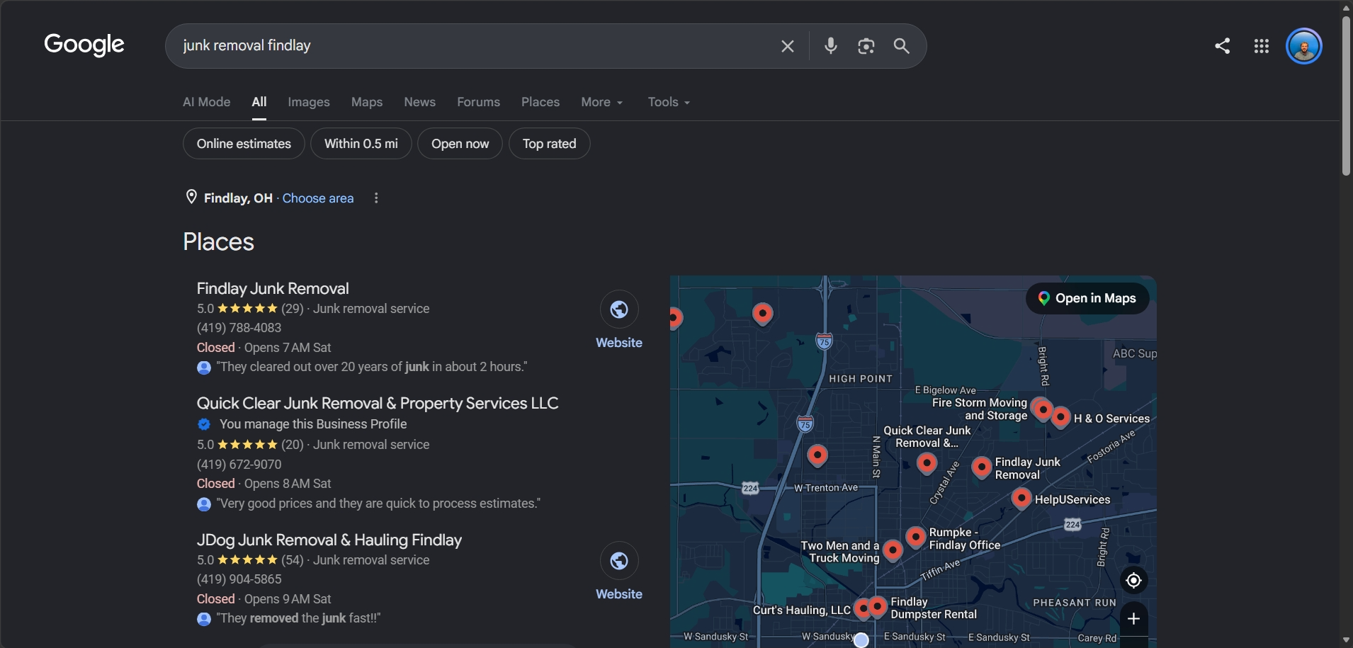Open the Google account profile avatar

[x=1304, y=46]
